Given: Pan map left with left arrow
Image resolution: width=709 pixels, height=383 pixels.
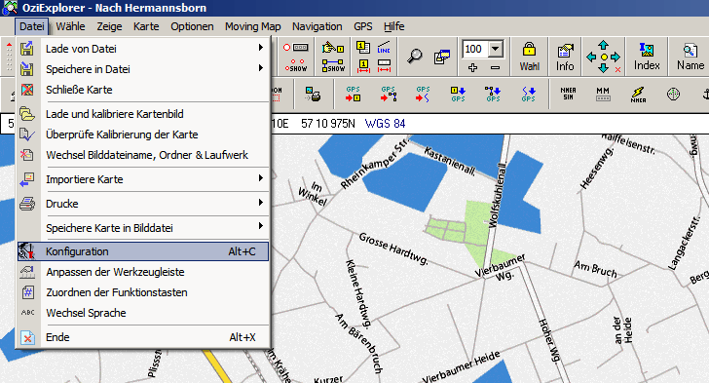Looking at the screenshot, I should point(591,57).
